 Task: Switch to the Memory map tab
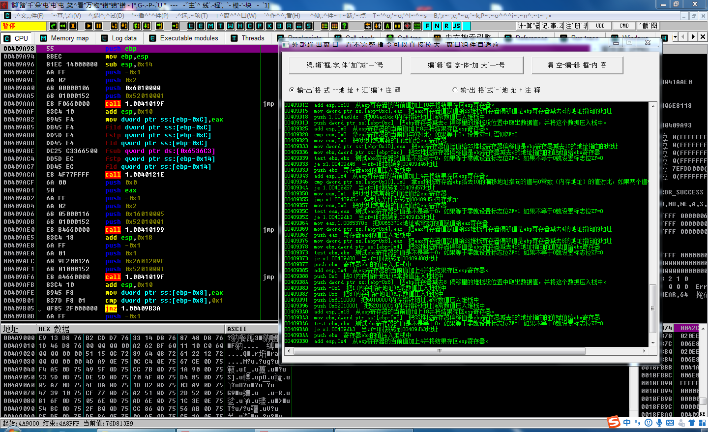coord(64,38)
